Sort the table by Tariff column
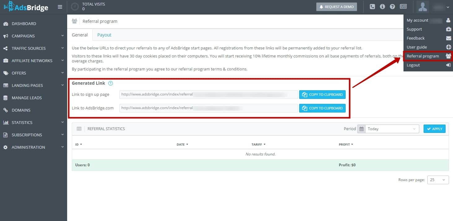 pos(258,144)
